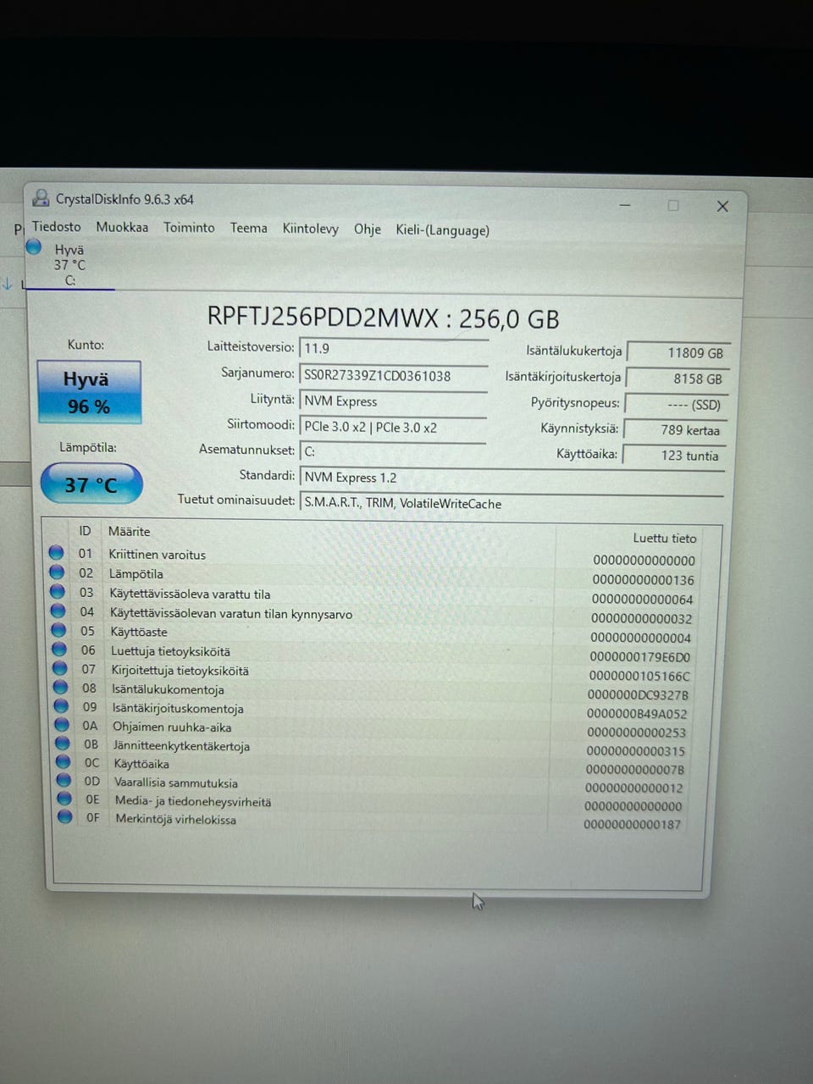Select the Isäntälukukomentoja attribute
Screen dimensions: 813x1084
pos(168,689)
